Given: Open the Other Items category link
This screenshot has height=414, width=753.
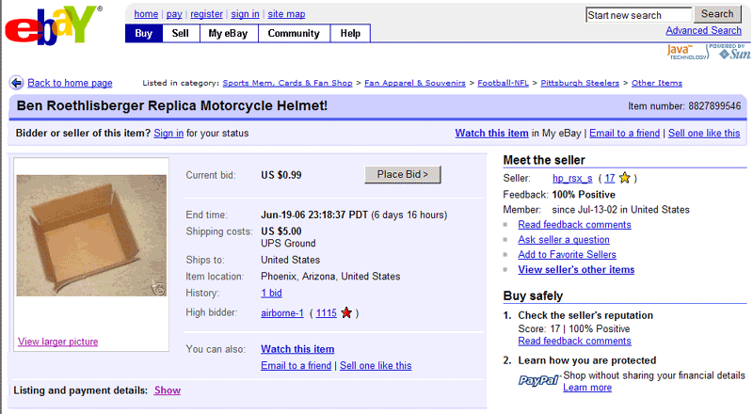Looking at the screenshot, I should point(656,83).
